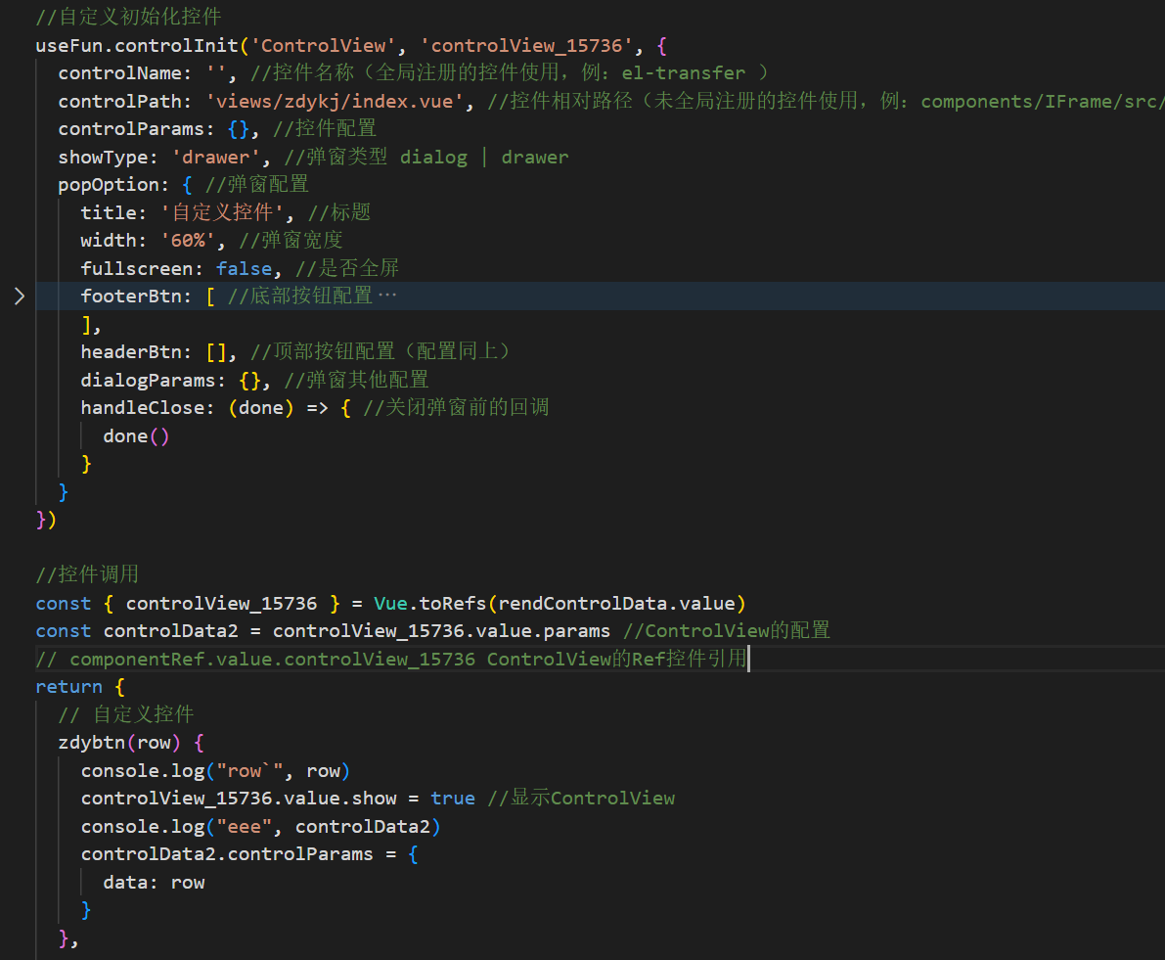Click the true value assigned to show
The height and width of the screenshot is (960, 1165).
[452, 799]
